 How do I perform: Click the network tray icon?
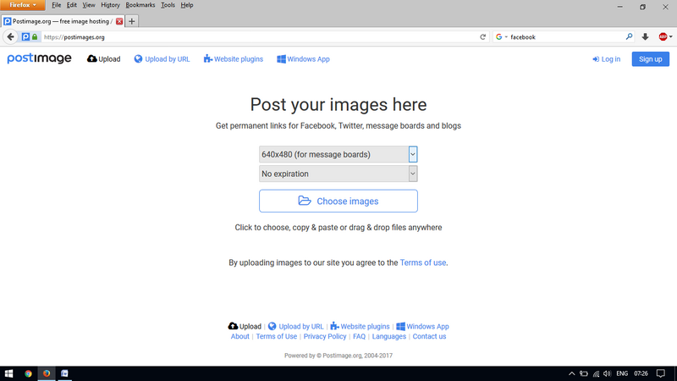tap(596, 373)
